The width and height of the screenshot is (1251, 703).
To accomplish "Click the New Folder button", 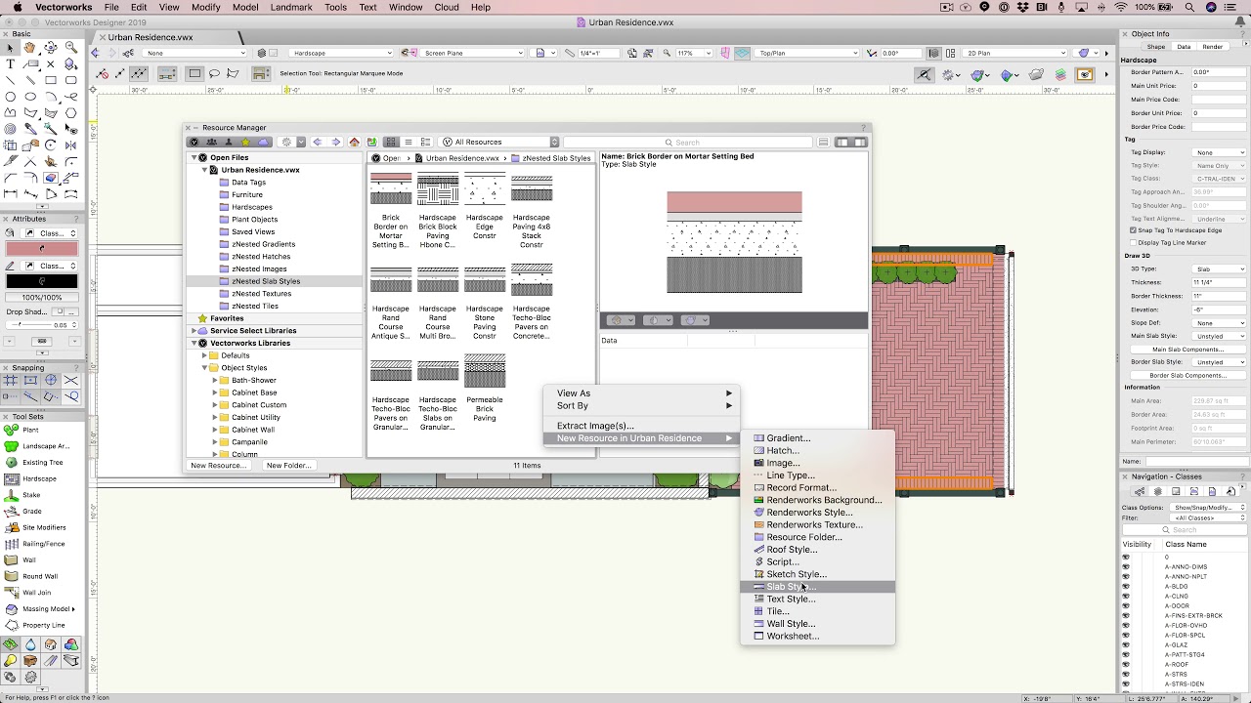I will tap(288, 466).
